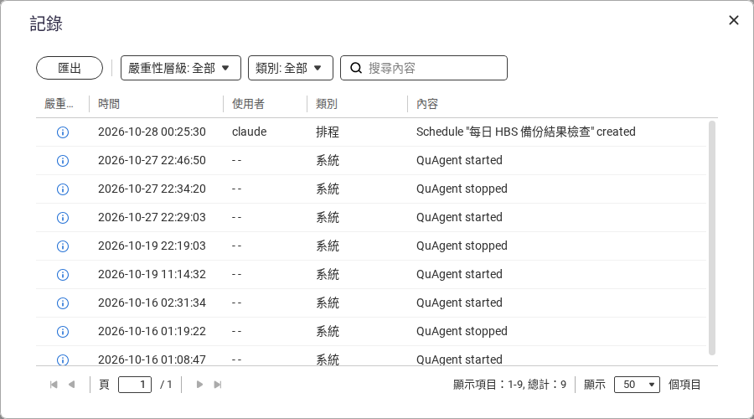Go to the previous page of records
The width and height of the screenshot is (754, 419).
click(x=72, y=385)
